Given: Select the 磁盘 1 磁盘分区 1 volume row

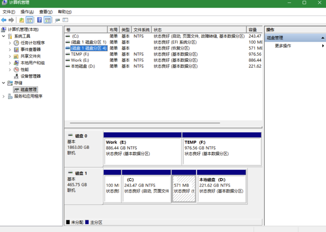Looking at the screenshot, I should pos(163,42).
